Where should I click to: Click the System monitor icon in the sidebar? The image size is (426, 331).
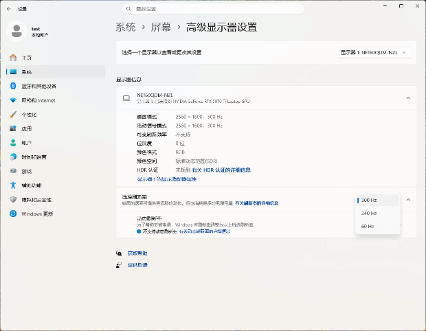(13, 71)
